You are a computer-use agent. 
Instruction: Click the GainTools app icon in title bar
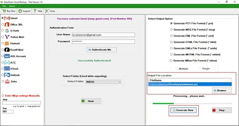[x=2, y=2]
